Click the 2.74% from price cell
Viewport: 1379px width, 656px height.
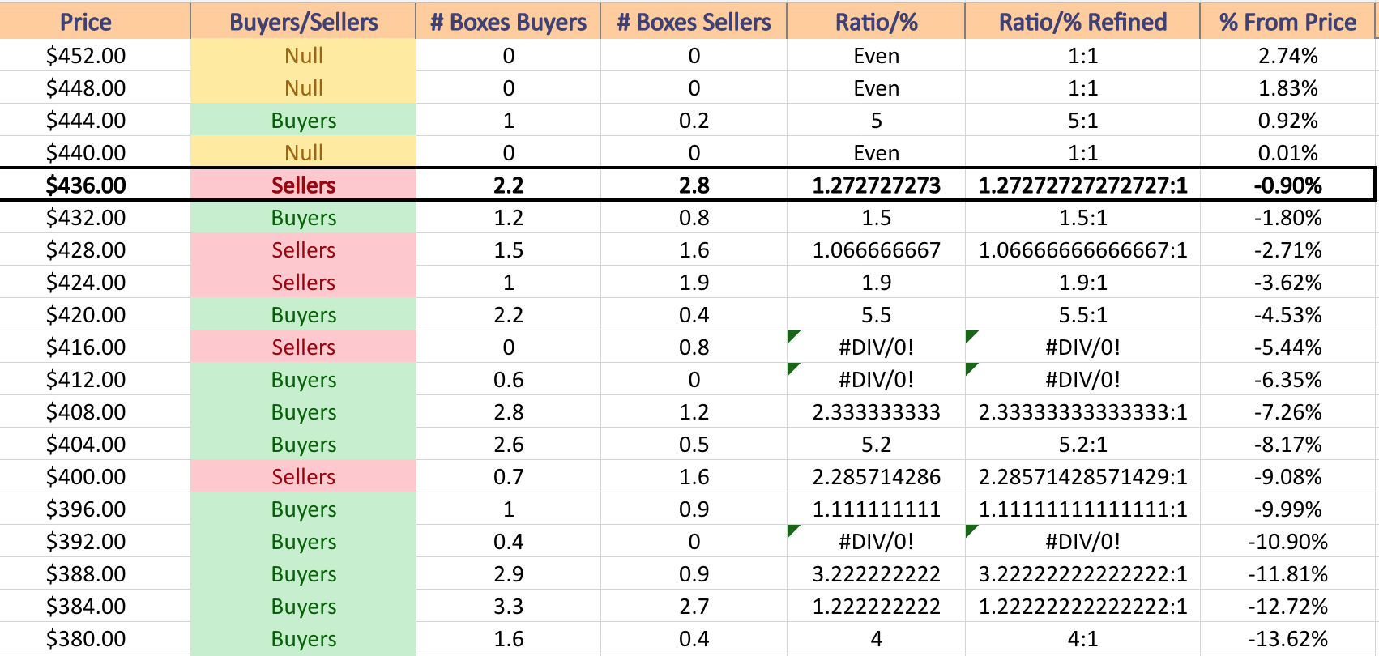point(1287,56)
